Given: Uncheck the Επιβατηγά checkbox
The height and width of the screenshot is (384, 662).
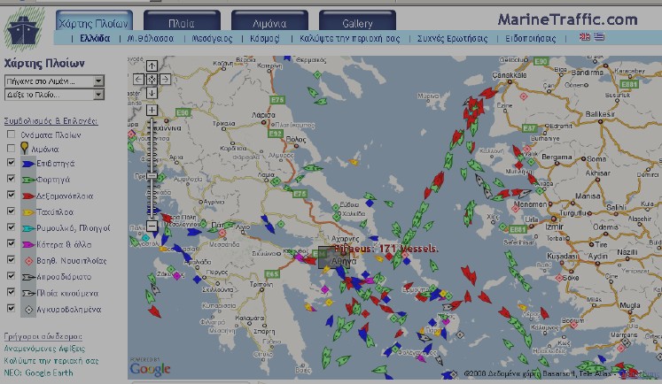Looking at the screenshot, I should click(x=11, y=163).
